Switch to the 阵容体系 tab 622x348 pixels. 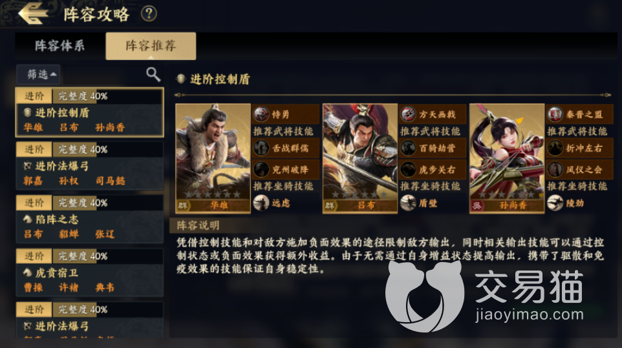[60, 46]
